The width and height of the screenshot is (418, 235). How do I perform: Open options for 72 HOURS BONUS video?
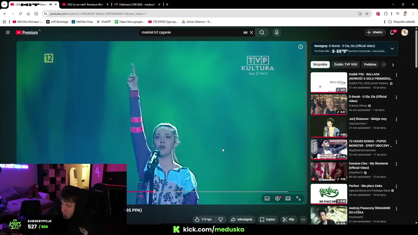(396, 142)
